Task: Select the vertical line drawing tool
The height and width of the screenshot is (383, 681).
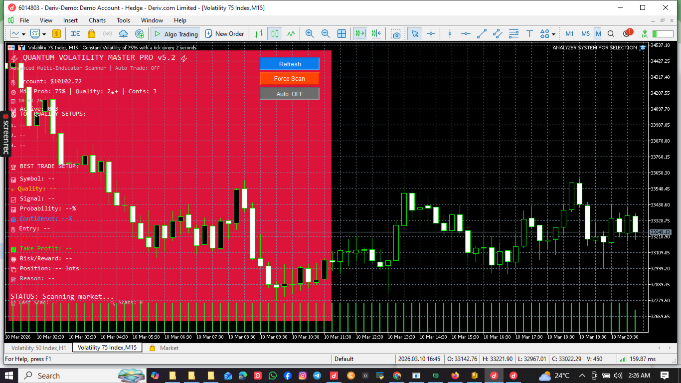Action: point(450,34)
